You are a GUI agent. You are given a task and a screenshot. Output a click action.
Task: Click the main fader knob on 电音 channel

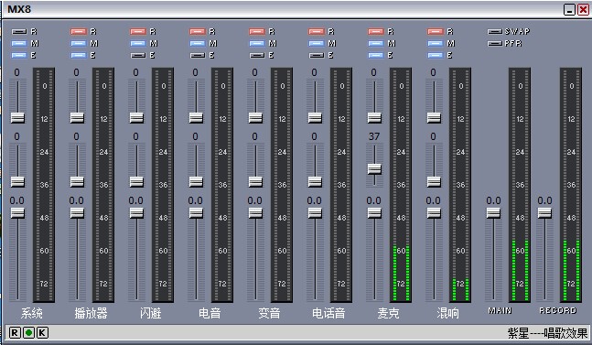(x=196, y=213)
